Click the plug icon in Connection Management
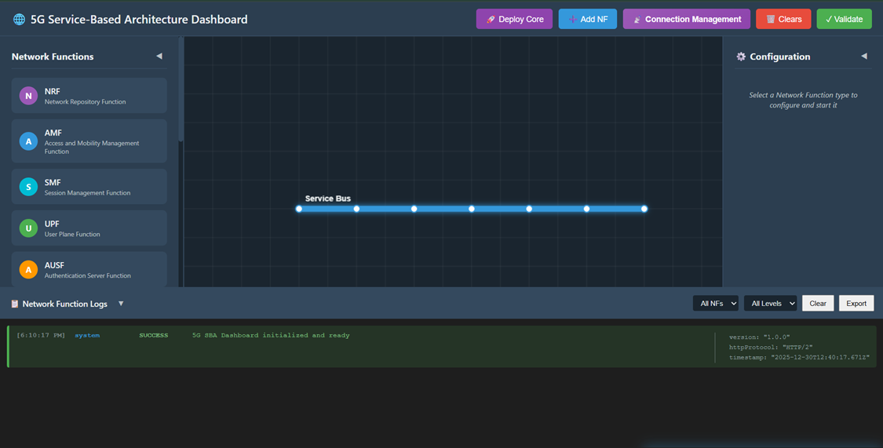 [637, 19]
